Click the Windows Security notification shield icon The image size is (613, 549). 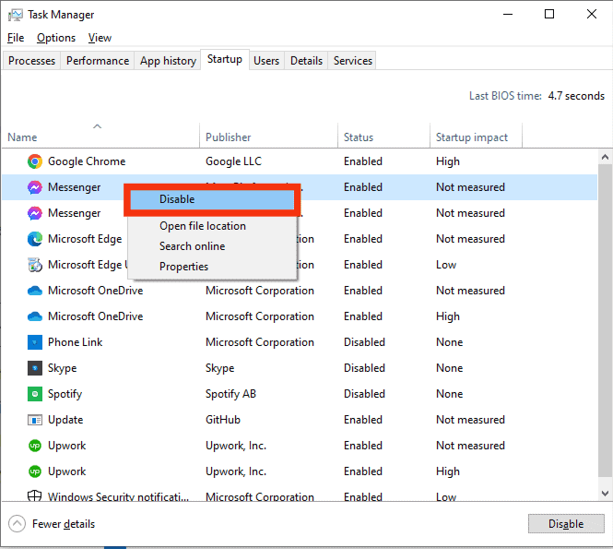pyautogui.click(x=34, y=495)
